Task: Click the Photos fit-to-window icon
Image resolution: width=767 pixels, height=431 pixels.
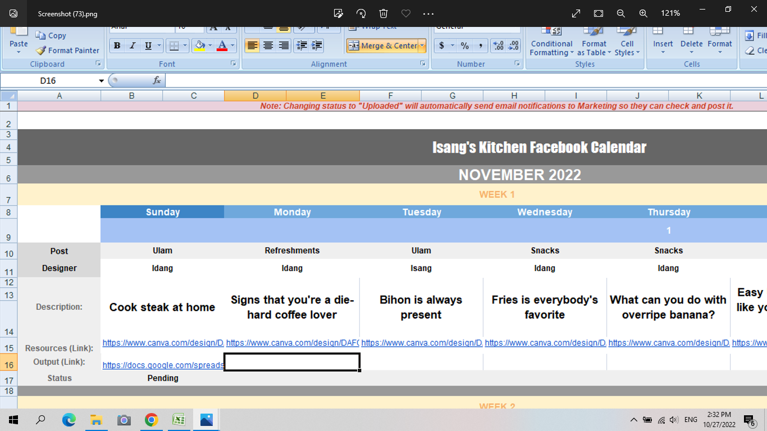Action: [599, 13]
